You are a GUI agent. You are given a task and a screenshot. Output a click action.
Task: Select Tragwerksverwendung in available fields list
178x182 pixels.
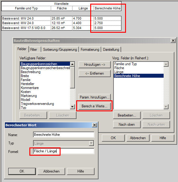(x=37, y=104)
